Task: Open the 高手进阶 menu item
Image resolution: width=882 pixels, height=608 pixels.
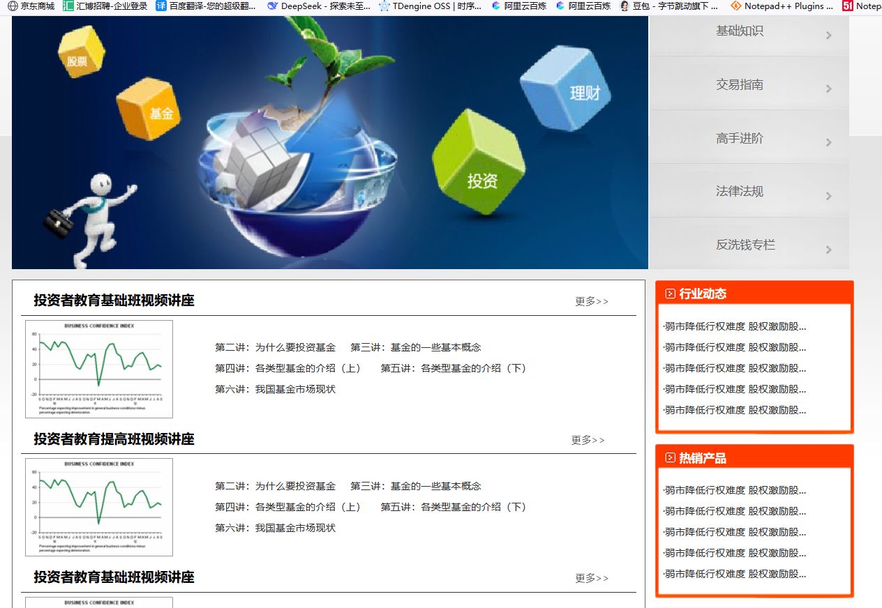Action: (x=749, y=137)
